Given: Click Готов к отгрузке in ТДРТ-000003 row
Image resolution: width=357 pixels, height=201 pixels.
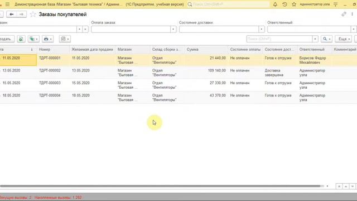Looking at the screenshot, I should point(278,83).
